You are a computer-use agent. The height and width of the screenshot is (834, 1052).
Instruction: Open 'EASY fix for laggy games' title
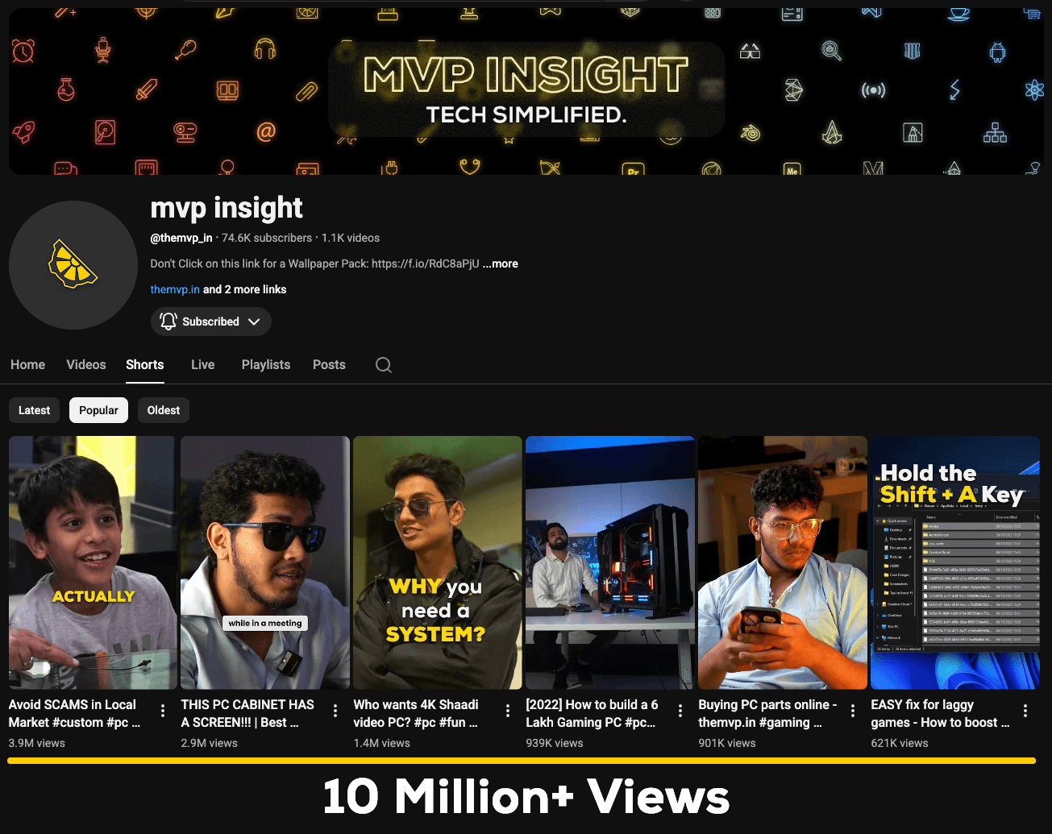(940, 714)
